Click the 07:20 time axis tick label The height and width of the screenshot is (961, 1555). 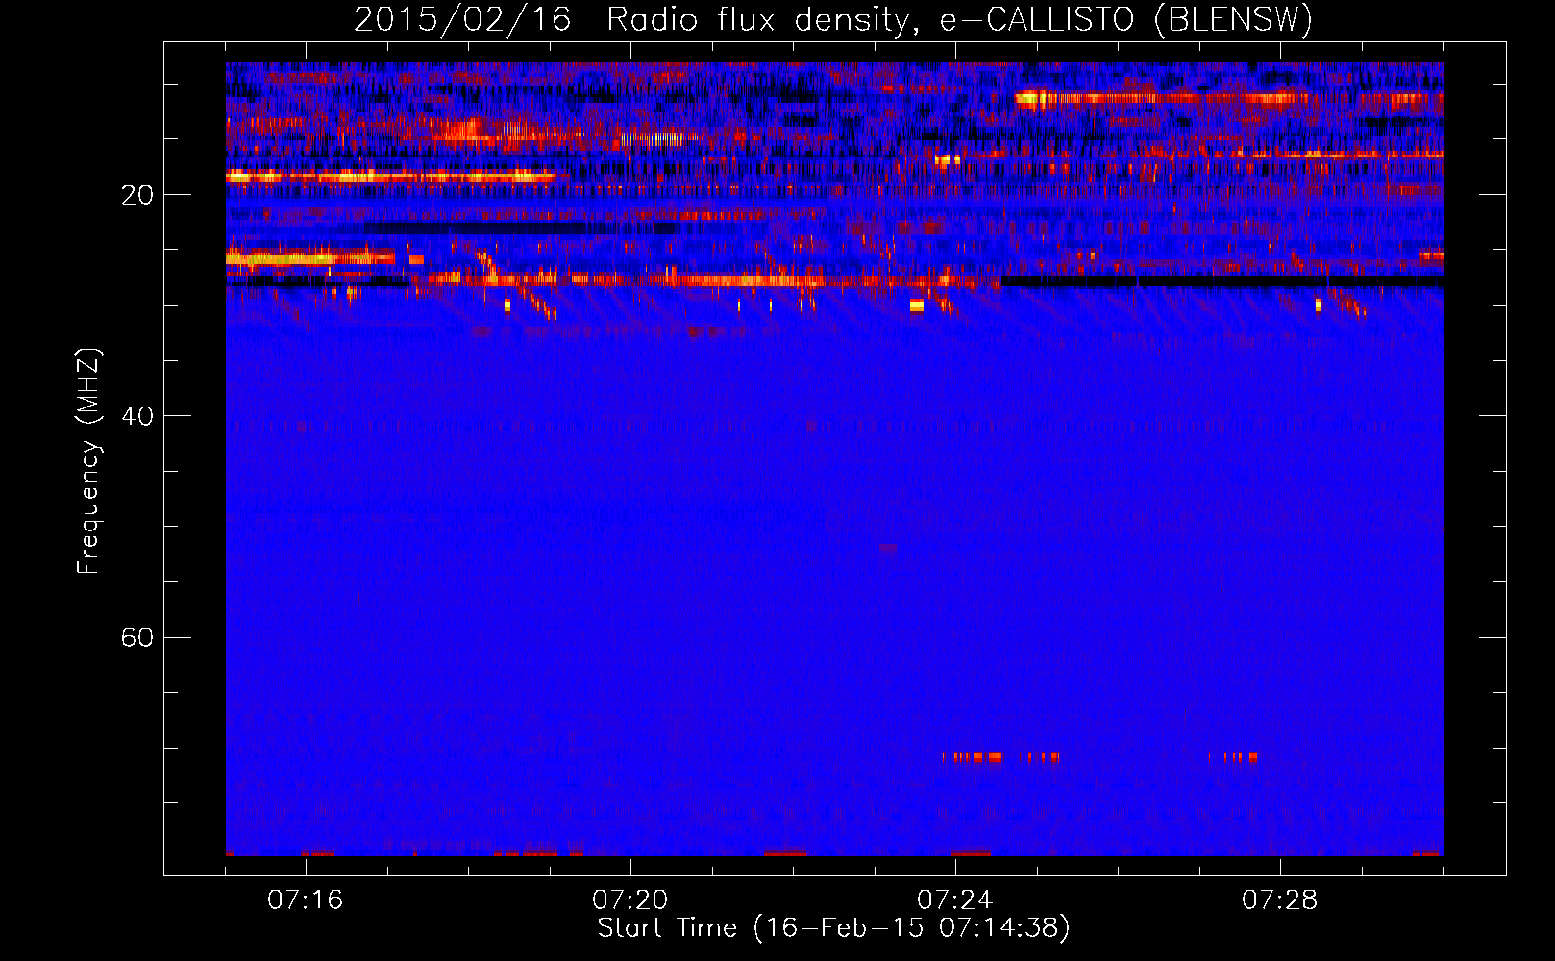(x=630, y=900)
